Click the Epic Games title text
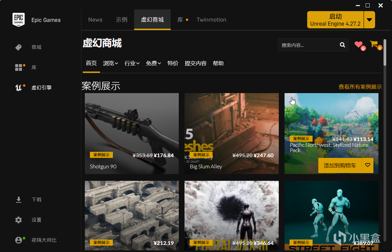 tap(46, 20)
